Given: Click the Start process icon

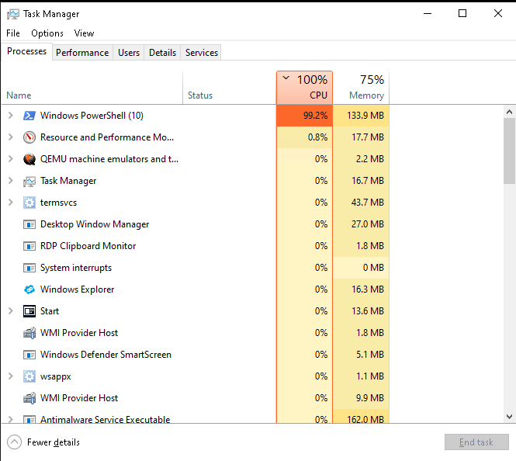Looking at the screenshot, I should coord(29,311).
